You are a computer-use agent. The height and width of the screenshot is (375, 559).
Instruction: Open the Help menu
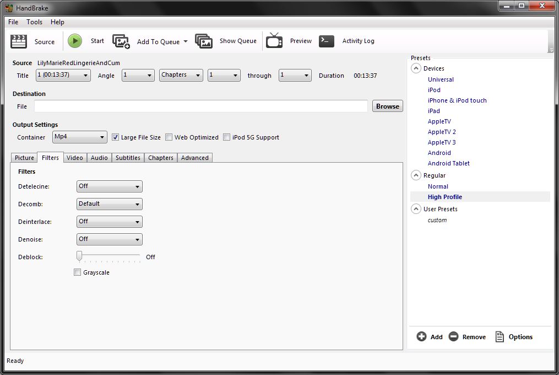tap(57, 22)
